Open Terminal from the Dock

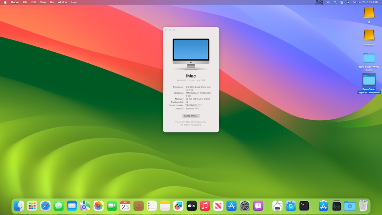click(304, 206)
